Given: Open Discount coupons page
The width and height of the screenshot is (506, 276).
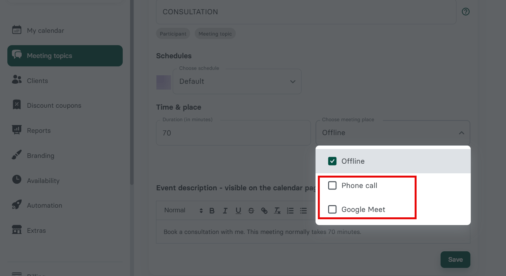Looking at the screenshot, I should [54, 105].
